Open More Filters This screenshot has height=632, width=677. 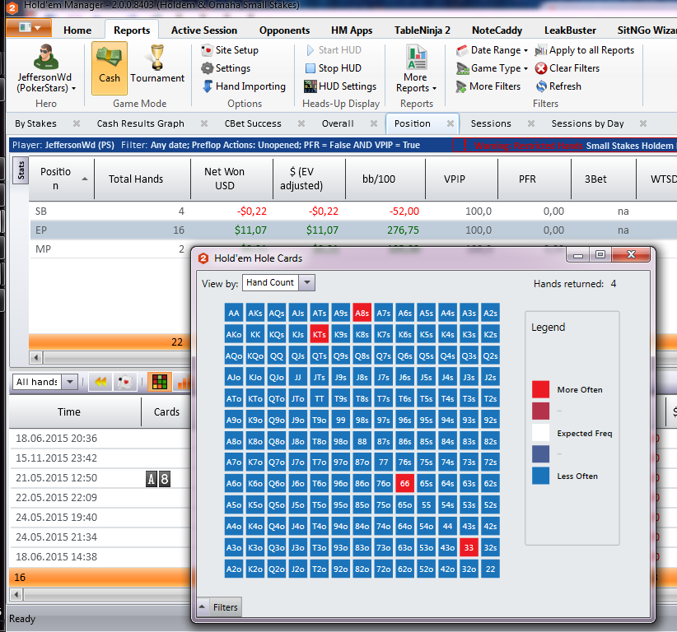[x=488, y=86]
